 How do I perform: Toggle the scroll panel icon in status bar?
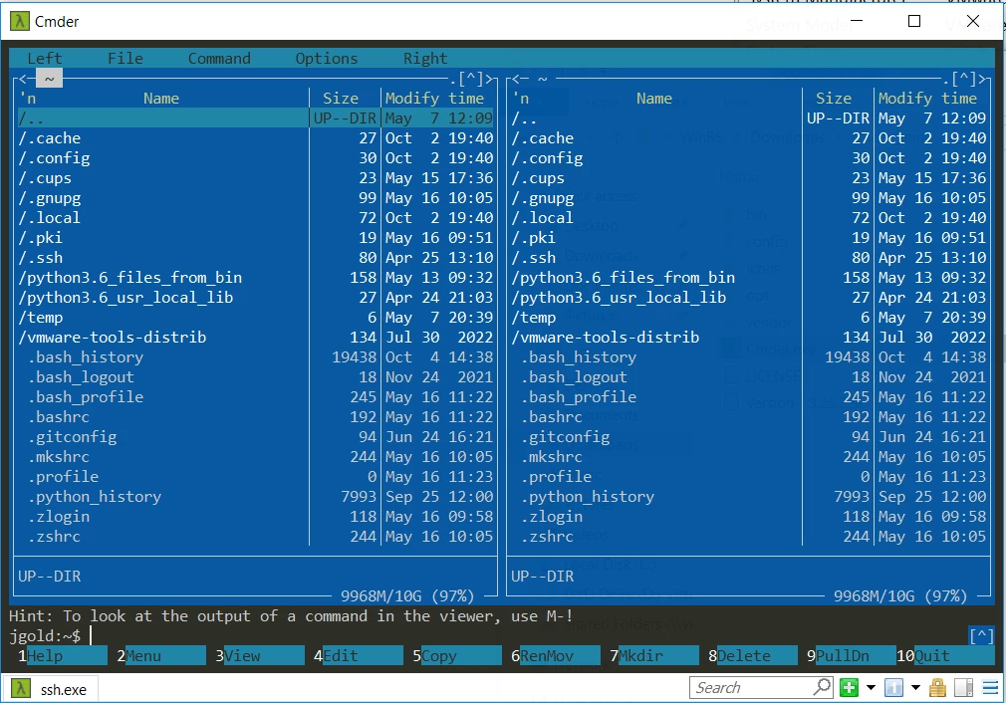[x=963, y=688]
